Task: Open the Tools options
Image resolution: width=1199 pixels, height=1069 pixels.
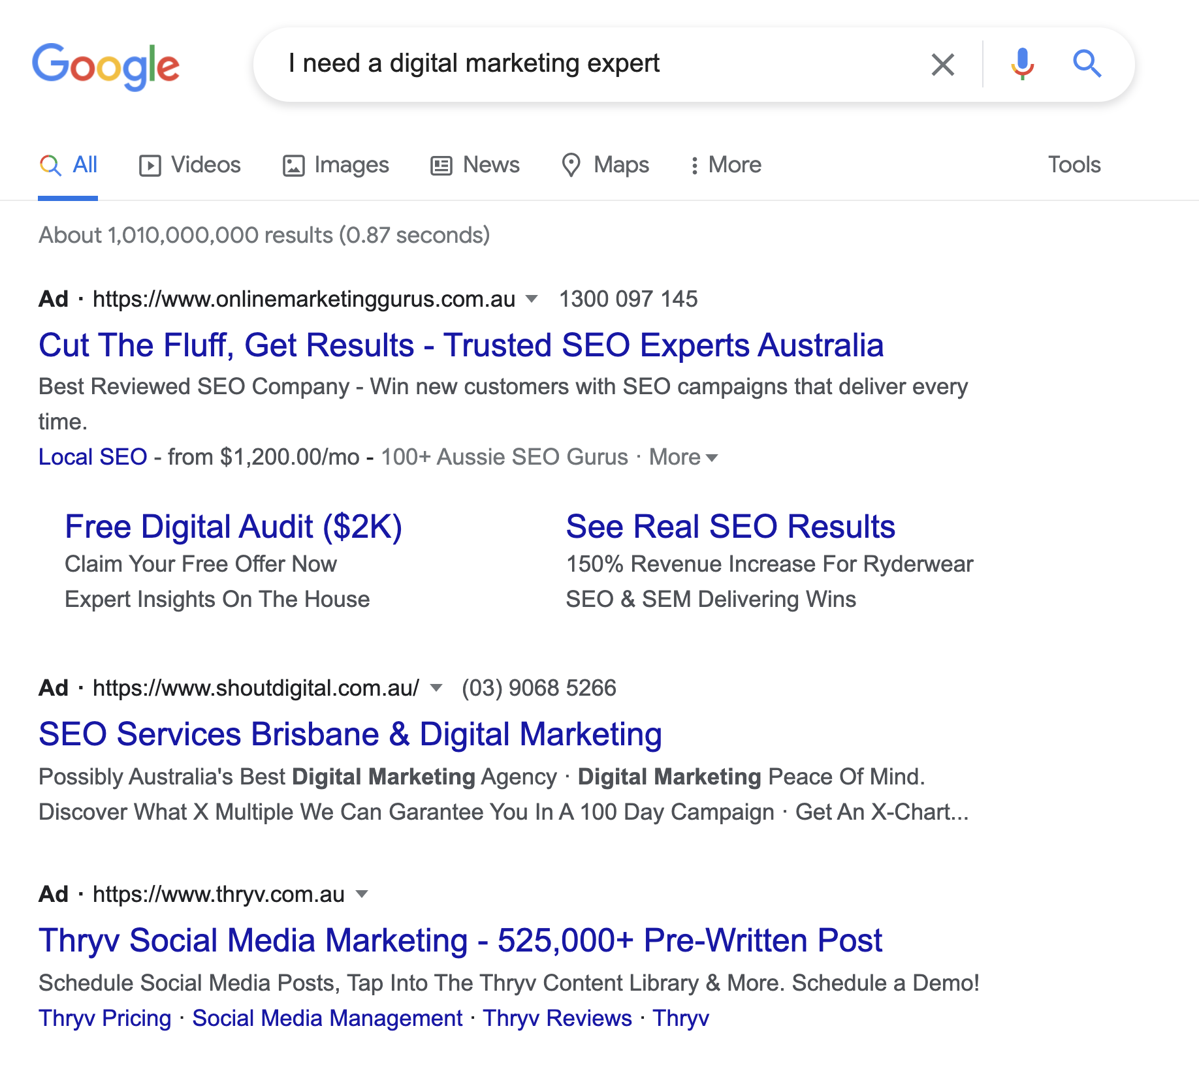Action: [x=1074, y=165]
